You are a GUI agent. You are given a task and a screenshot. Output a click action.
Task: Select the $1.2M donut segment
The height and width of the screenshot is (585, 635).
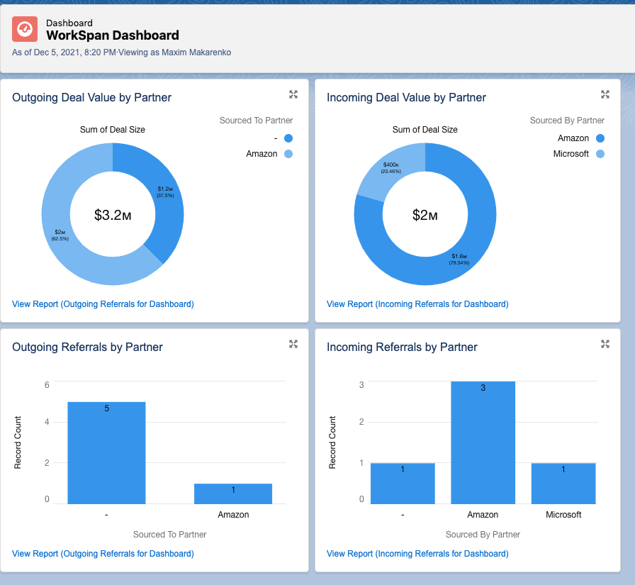[165, 192]
